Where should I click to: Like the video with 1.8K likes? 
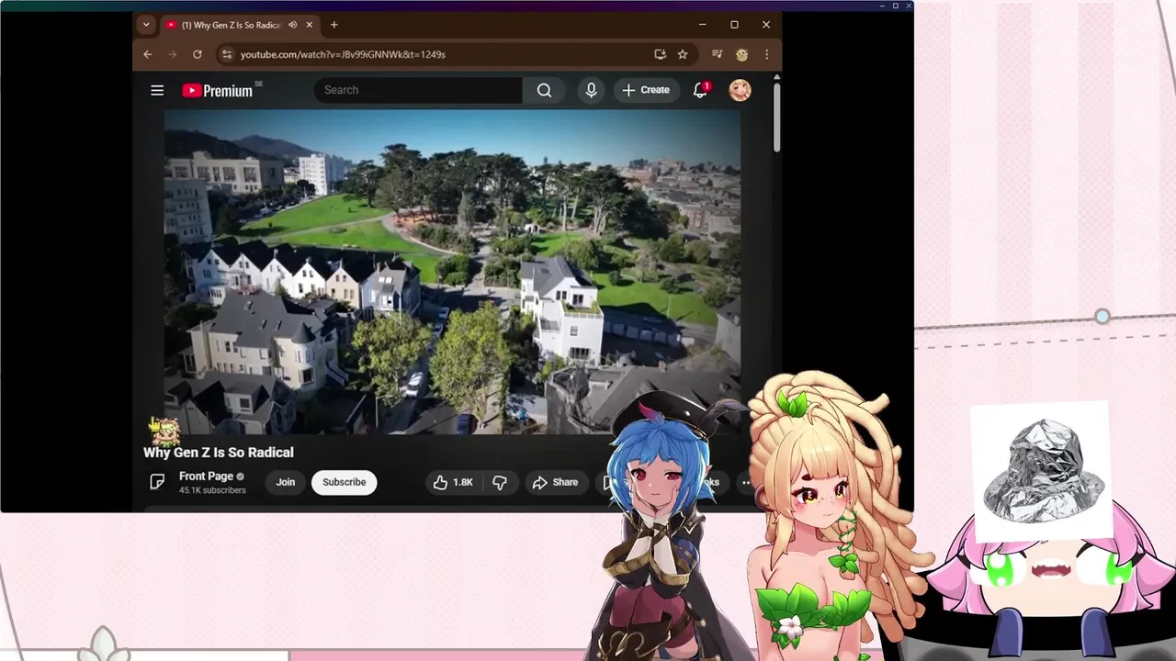(453, 482)
